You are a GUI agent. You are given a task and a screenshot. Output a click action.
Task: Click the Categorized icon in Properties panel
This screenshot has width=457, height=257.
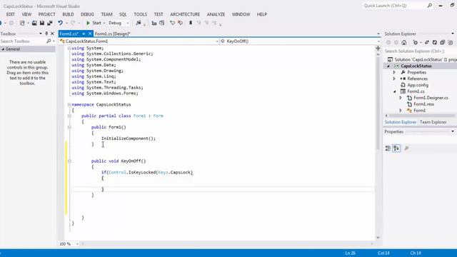[388, 148]
